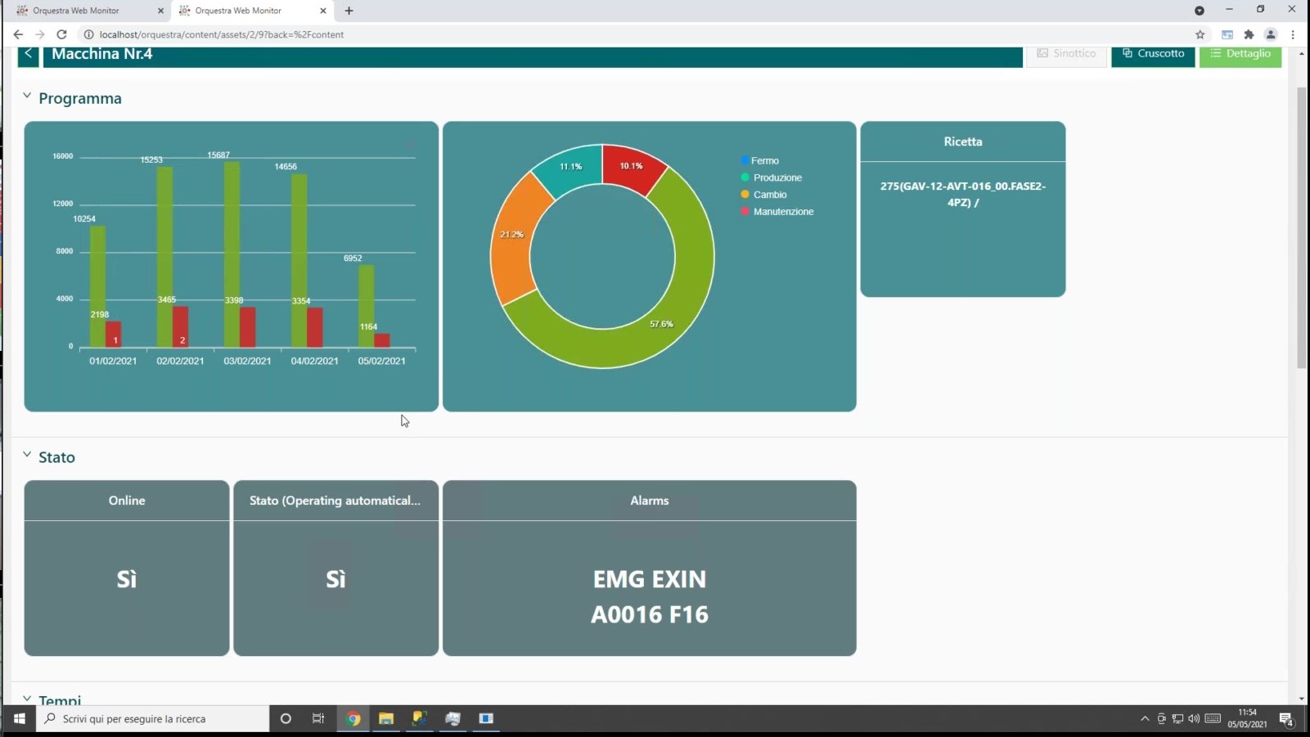
Task: Bookmark this page with the star
Action: point(1200,34)
